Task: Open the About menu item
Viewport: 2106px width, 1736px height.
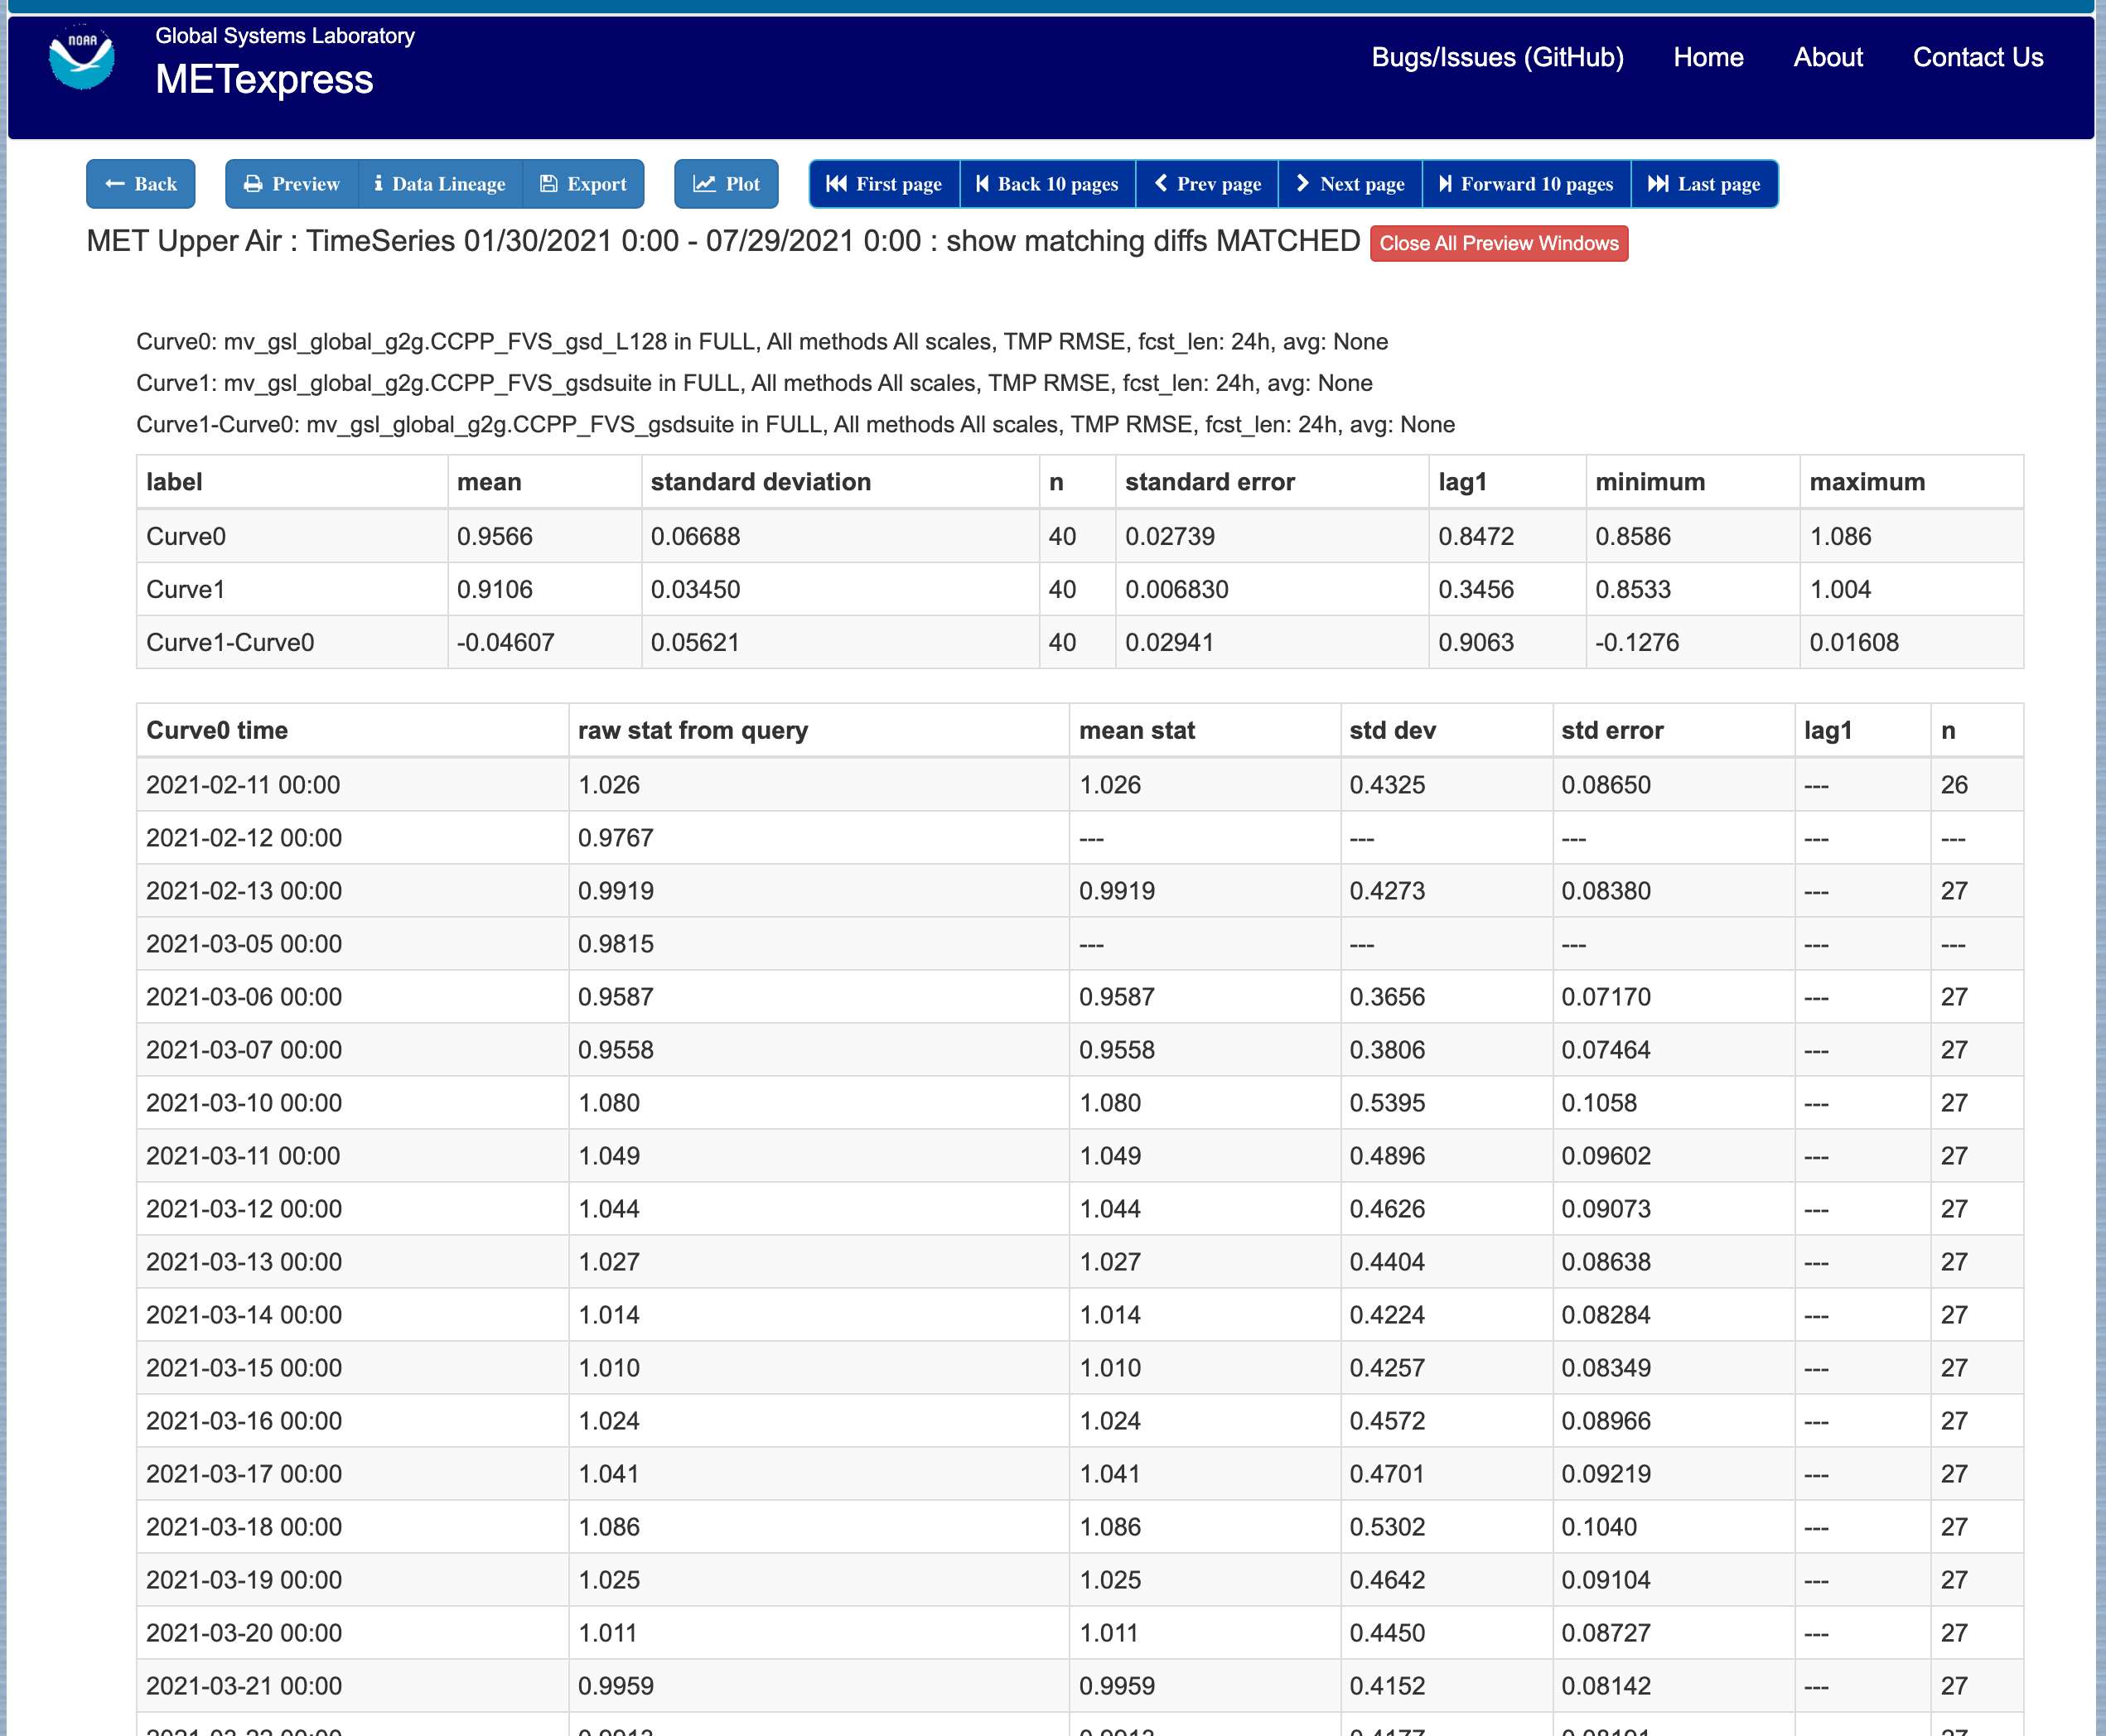Action: [x=1828, y=58]
